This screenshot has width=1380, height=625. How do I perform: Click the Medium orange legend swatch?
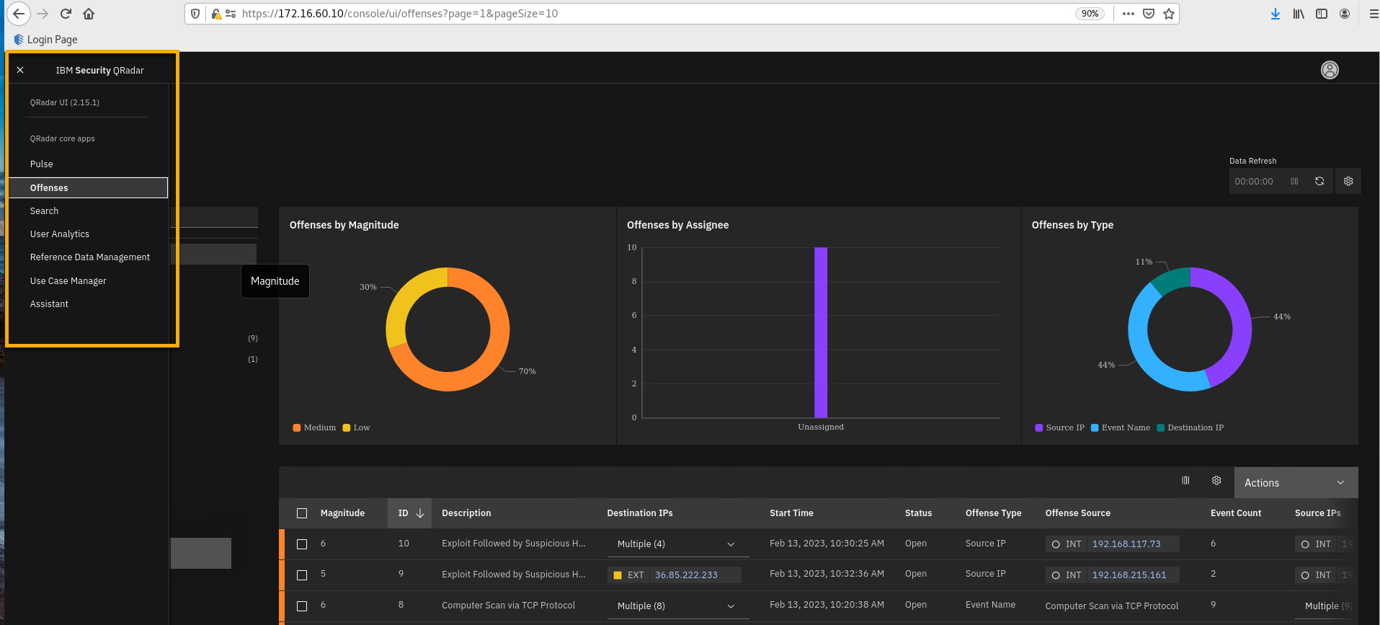[x=296, y=427]
